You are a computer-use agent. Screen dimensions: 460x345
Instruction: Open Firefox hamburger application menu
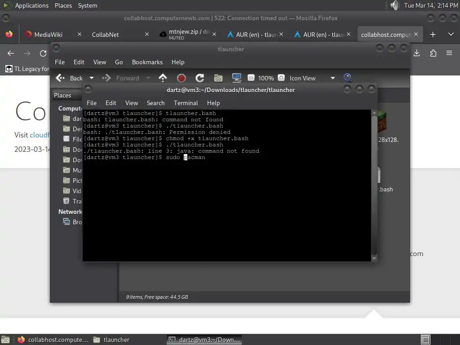point(449,53)
